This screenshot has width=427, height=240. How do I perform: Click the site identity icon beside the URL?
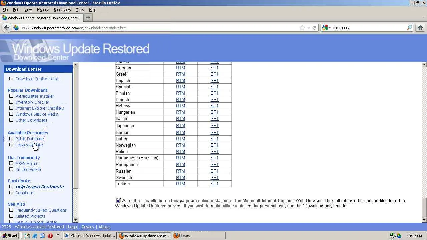[x=16, y=28]
